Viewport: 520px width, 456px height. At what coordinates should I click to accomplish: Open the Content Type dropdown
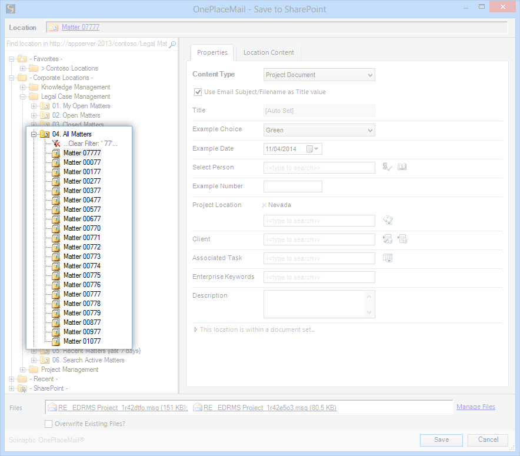319,75
